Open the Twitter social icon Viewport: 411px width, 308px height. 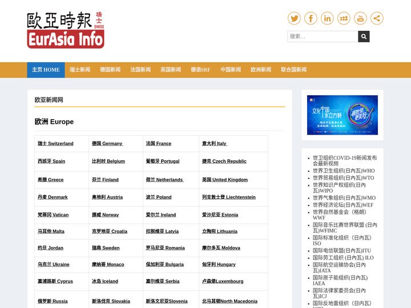tap(294, 18)
